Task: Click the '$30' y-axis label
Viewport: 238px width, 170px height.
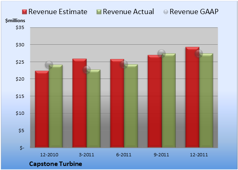Action: 20,45
